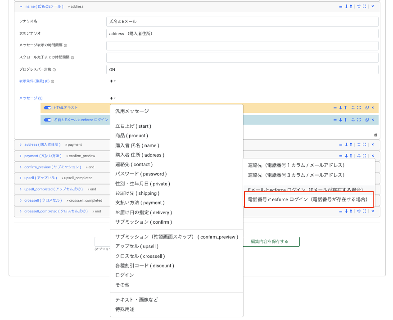This screenshot has width=393, height=320.
Task: Click the シナリオ名 input field
Action: (242, 21)
